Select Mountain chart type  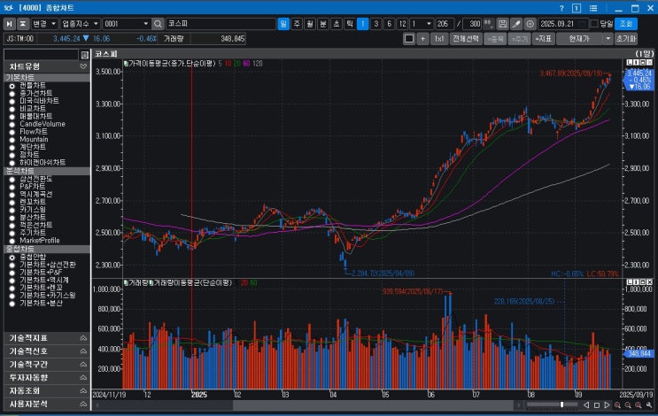click(x=12, y=139)
